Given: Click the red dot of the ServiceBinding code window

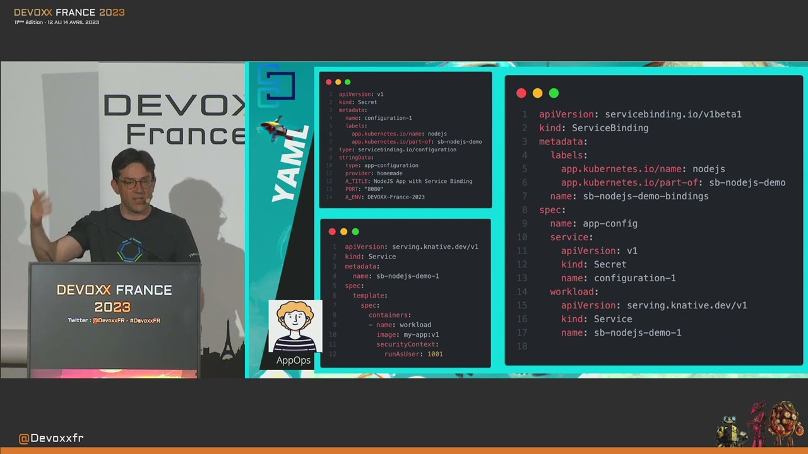Looking at the screenshot, I should pyautogui.click(x=521, y=93).
